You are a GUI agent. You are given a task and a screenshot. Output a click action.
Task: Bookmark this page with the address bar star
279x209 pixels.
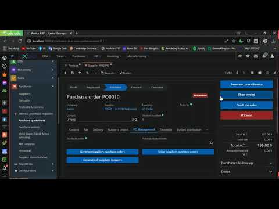click(234, 41)
